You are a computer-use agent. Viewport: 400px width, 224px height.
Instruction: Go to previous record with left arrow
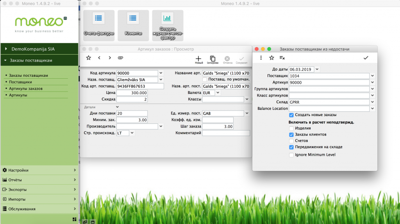[x=99, y=58]
